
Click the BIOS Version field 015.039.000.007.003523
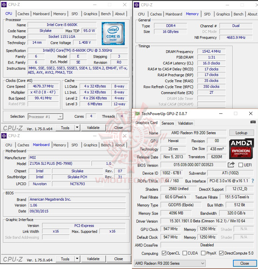point(193,165)
